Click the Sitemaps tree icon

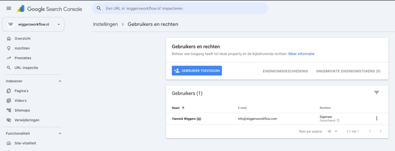(x=9, y=110)
